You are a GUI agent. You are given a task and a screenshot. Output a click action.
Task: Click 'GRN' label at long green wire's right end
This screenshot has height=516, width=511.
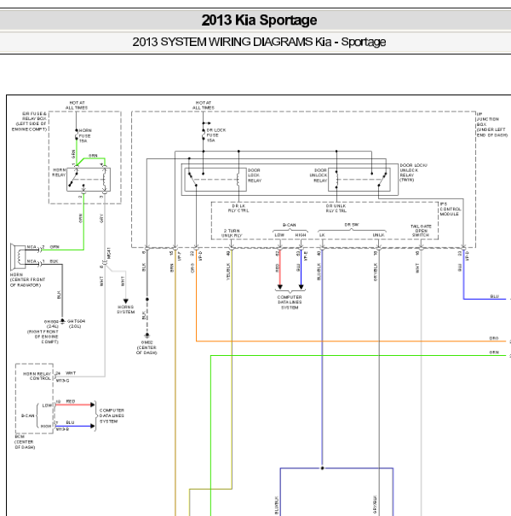click(494, 353)
